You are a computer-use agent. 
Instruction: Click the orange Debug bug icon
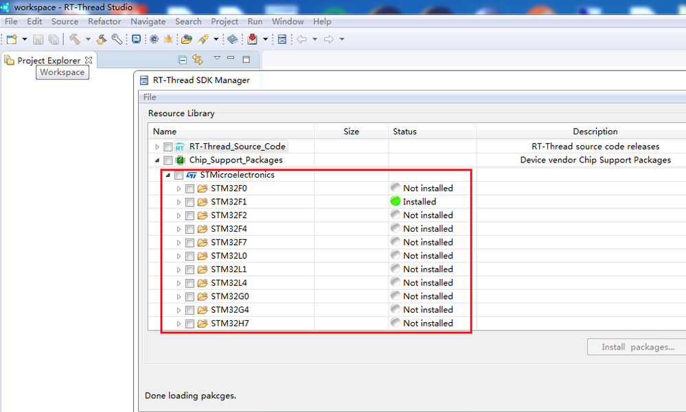pyautogui.click(x=168, y=39)
